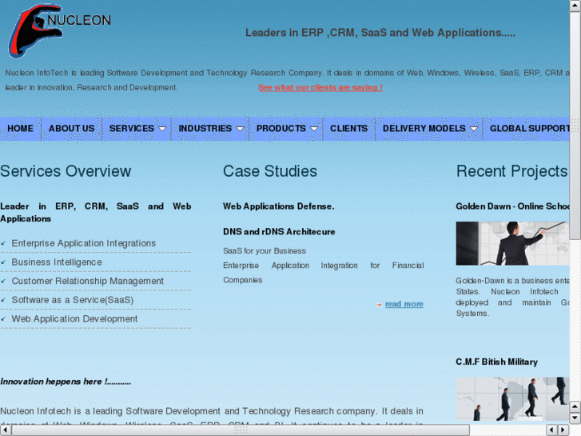
Task: Click the arrow icon beside read more
Action: (x=379, y=305)
